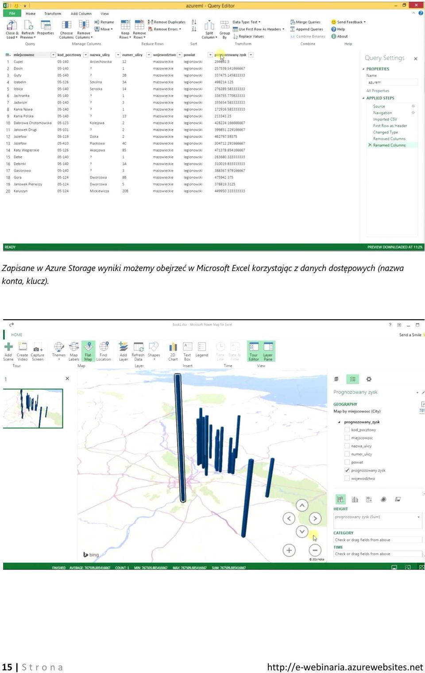Screen dimensions: 425x673
Task: Insert a Text Box in Power Map
Action: point(187,352)
